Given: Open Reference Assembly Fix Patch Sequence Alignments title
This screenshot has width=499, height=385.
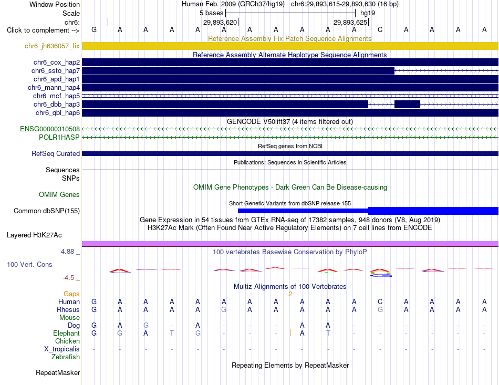Looking at the screenshot, I should [x=290, y=38].
